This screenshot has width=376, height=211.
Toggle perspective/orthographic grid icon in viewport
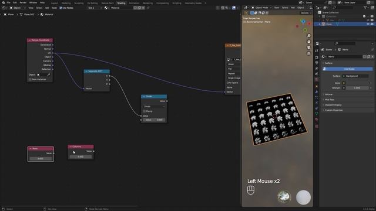pyautogui.click(x=309, y=53)
